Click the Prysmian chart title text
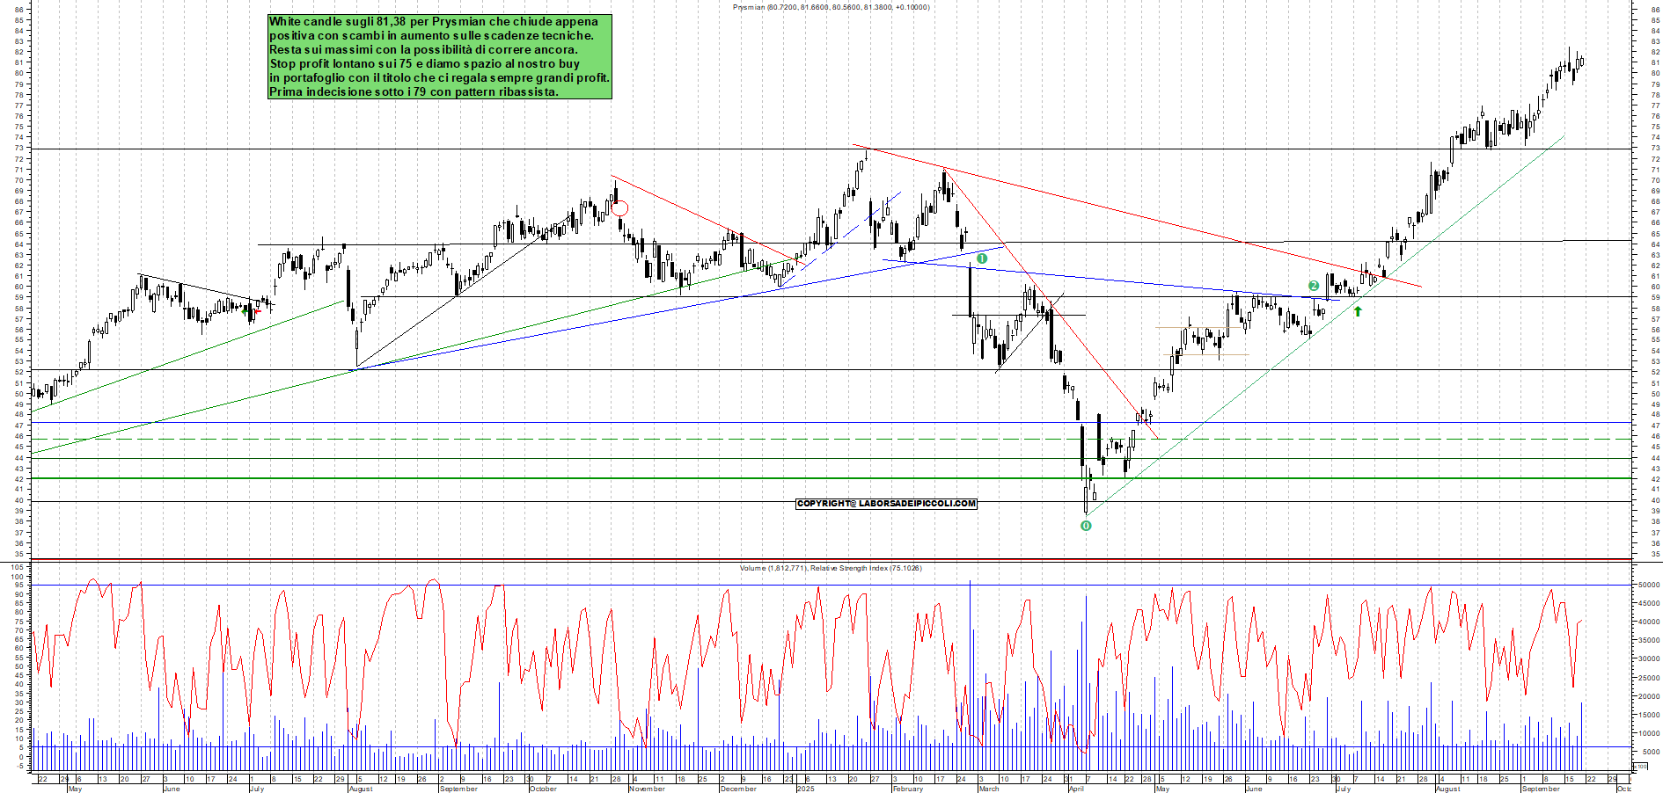The image size is (1663, 793). (x=831, y=7)
